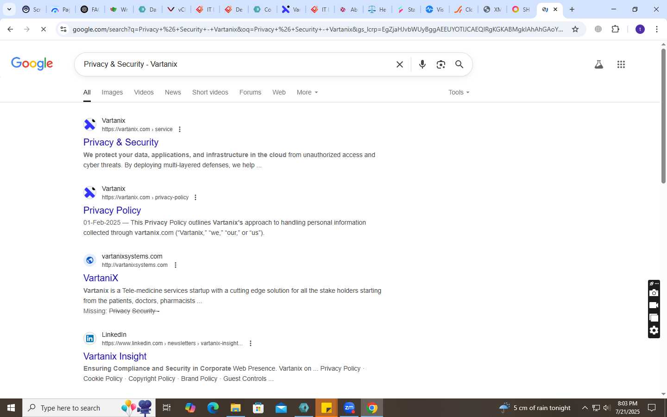Switch to the Short videos tab
The width and height of the screenshot is (667, 417).
(x=210, y=92)
